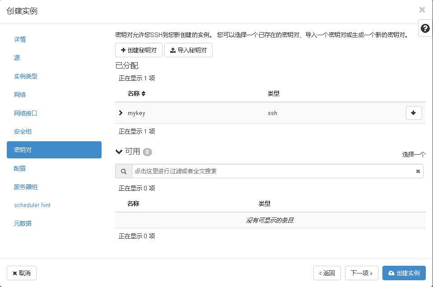Collapse the 可用 section
The image size is (433, 287).
(119, 152)
